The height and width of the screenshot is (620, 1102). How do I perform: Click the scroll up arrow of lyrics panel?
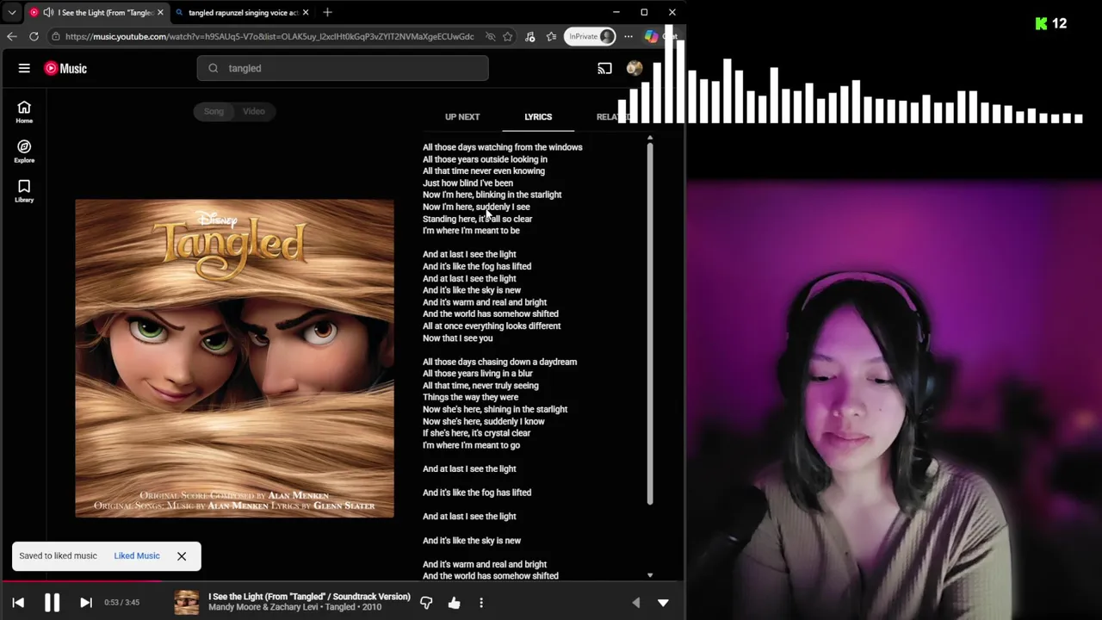click(x=650, y=138)
